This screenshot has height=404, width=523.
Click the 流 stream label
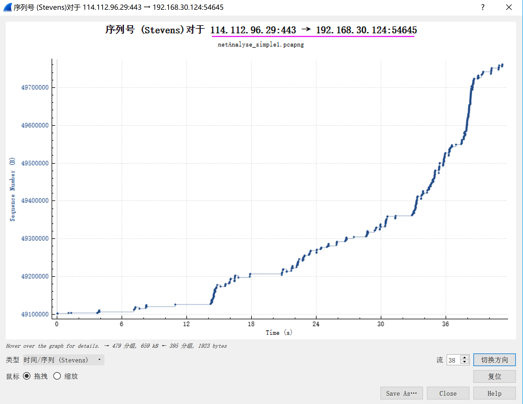point(440,360)
